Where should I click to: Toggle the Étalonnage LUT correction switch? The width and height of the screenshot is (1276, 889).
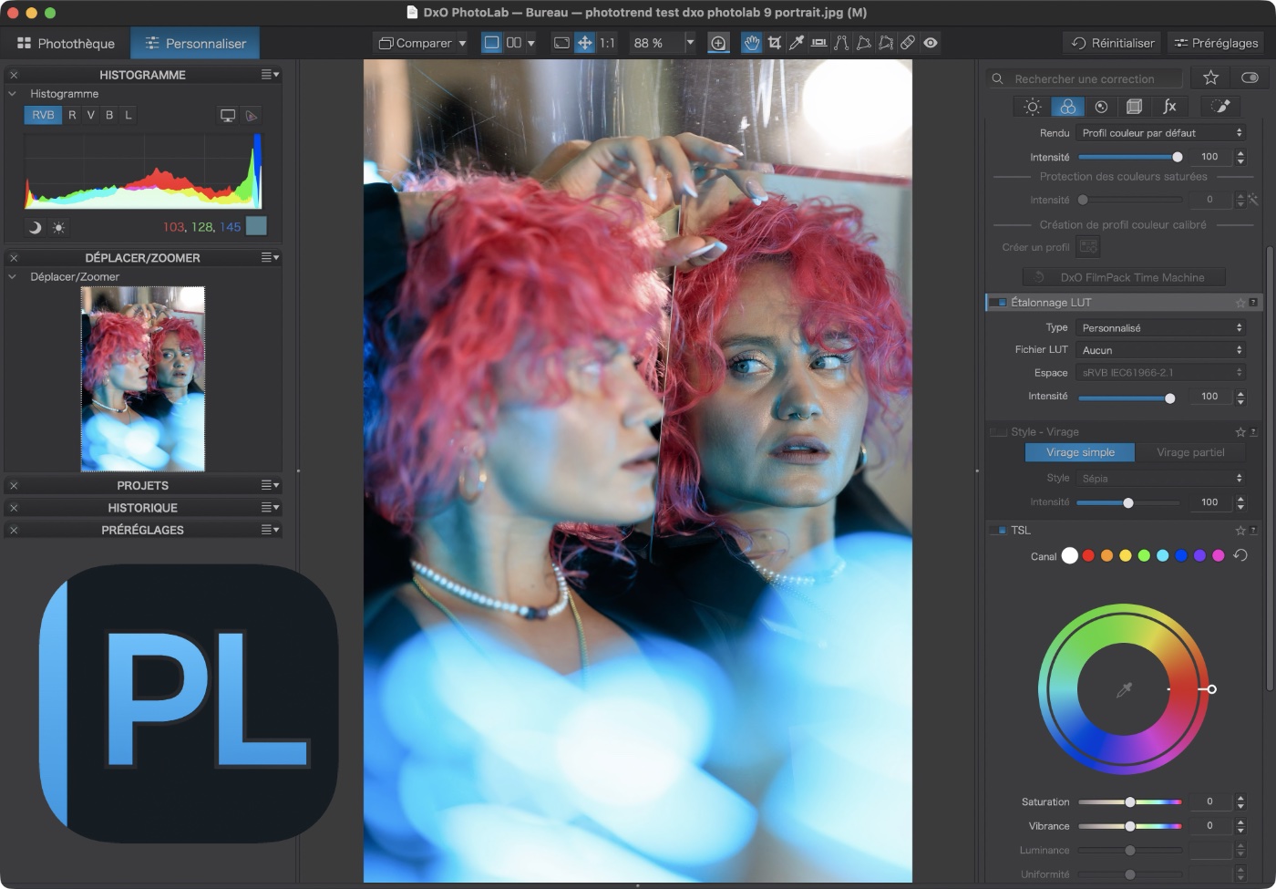point(998,303)
